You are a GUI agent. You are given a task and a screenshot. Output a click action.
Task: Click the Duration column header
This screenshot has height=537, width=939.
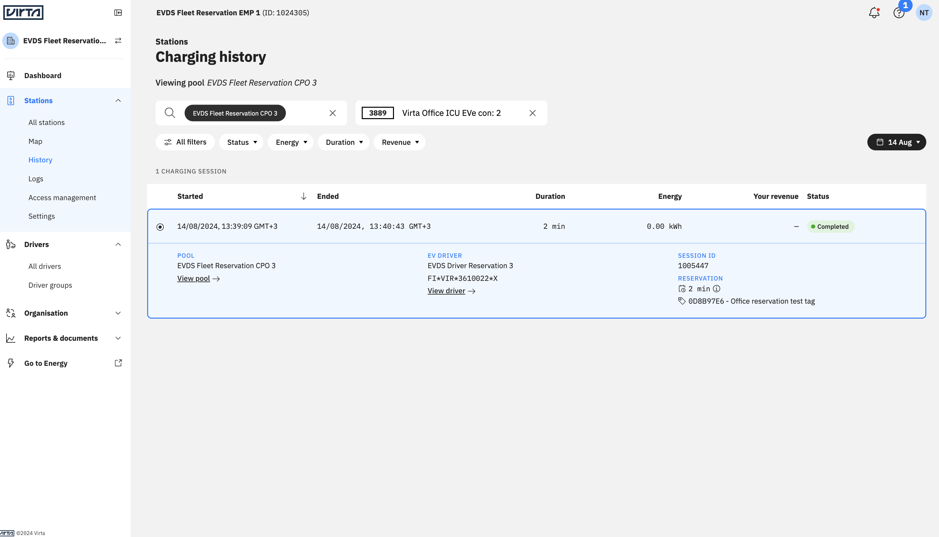[x=550, y=196]
